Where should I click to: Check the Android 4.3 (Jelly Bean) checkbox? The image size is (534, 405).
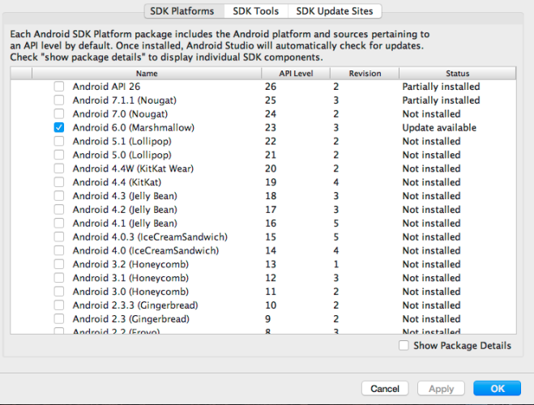pyautogui.click(x=59, y=196)
